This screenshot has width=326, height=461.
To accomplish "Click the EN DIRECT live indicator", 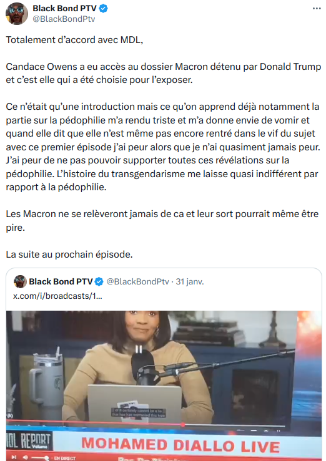I will pyautogui.click(x=64, y=458).
